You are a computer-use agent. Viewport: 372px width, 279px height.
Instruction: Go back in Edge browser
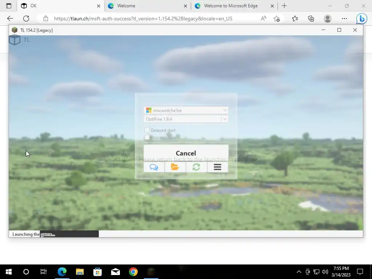pos(10,19)
